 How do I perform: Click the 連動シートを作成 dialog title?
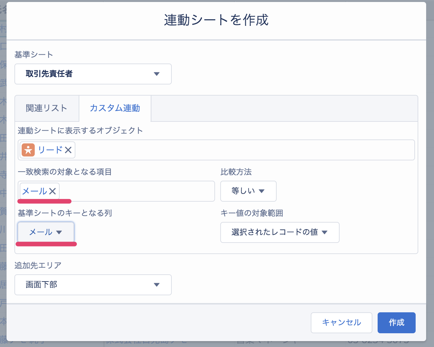pos(216,20)
